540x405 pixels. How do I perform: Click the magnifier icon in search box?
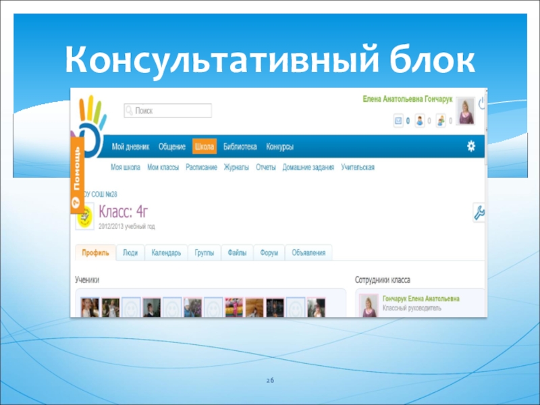point(129,111)
